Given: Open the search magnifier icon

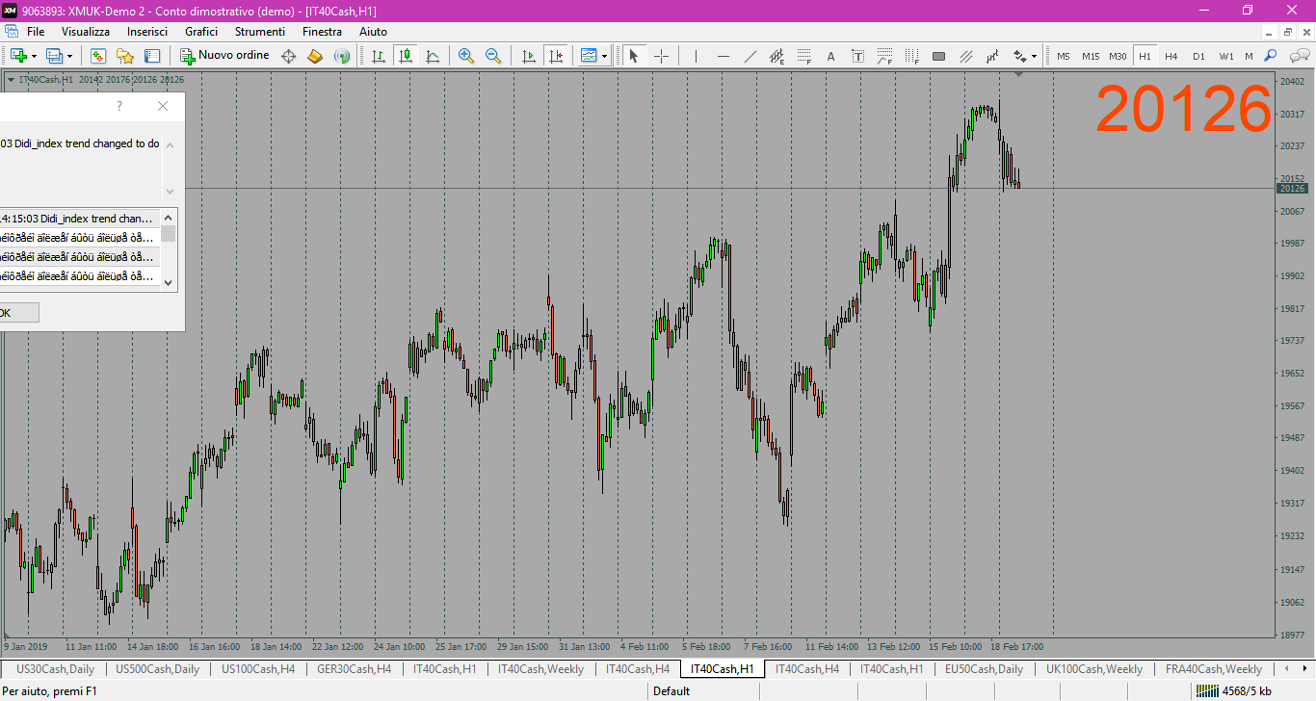Looking at the screenshot, I should click(x=1271, y=56).
